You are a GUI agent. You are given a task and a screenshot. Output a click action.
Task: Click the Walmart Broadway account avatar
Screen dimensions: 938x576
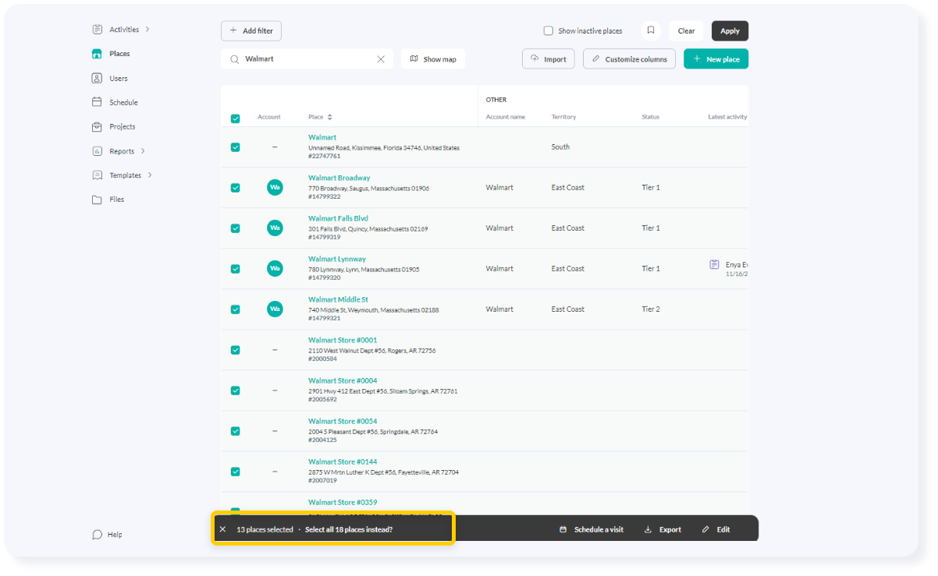[x=275, y=188]
